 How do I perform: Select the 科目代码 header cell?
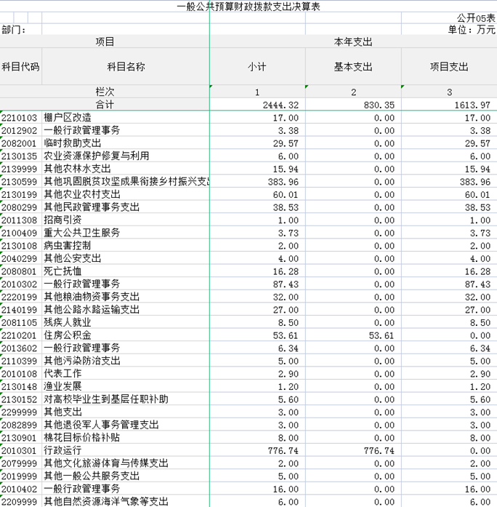[x=21, y=67]
